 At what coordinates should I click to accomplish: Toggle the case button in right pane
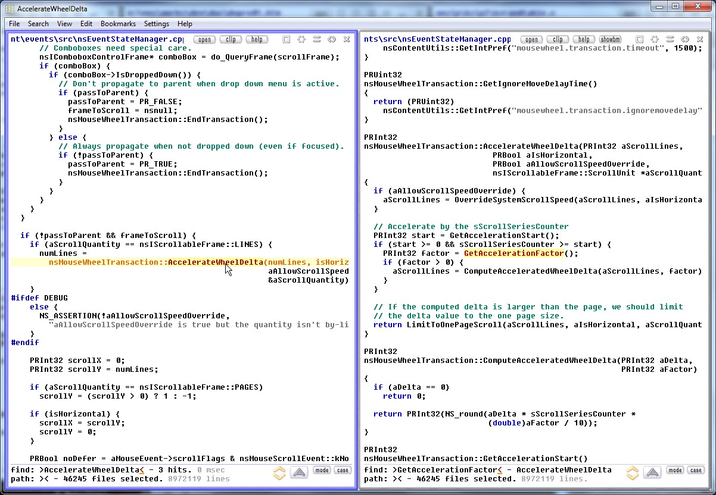pos(695,470)
